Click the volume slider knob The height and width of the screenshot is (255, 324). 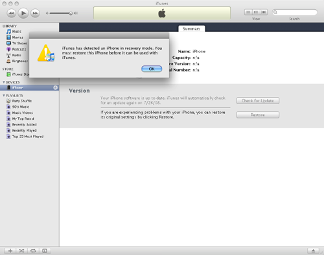pyautogui.click(x=71, y=14)
